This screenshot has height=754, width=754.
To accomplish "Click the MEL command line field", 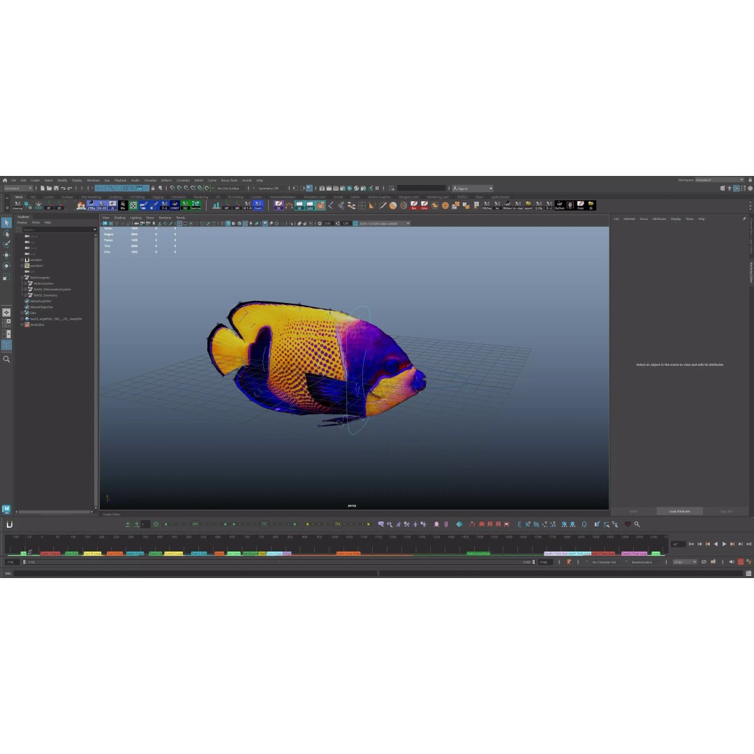I will (195, 573).
